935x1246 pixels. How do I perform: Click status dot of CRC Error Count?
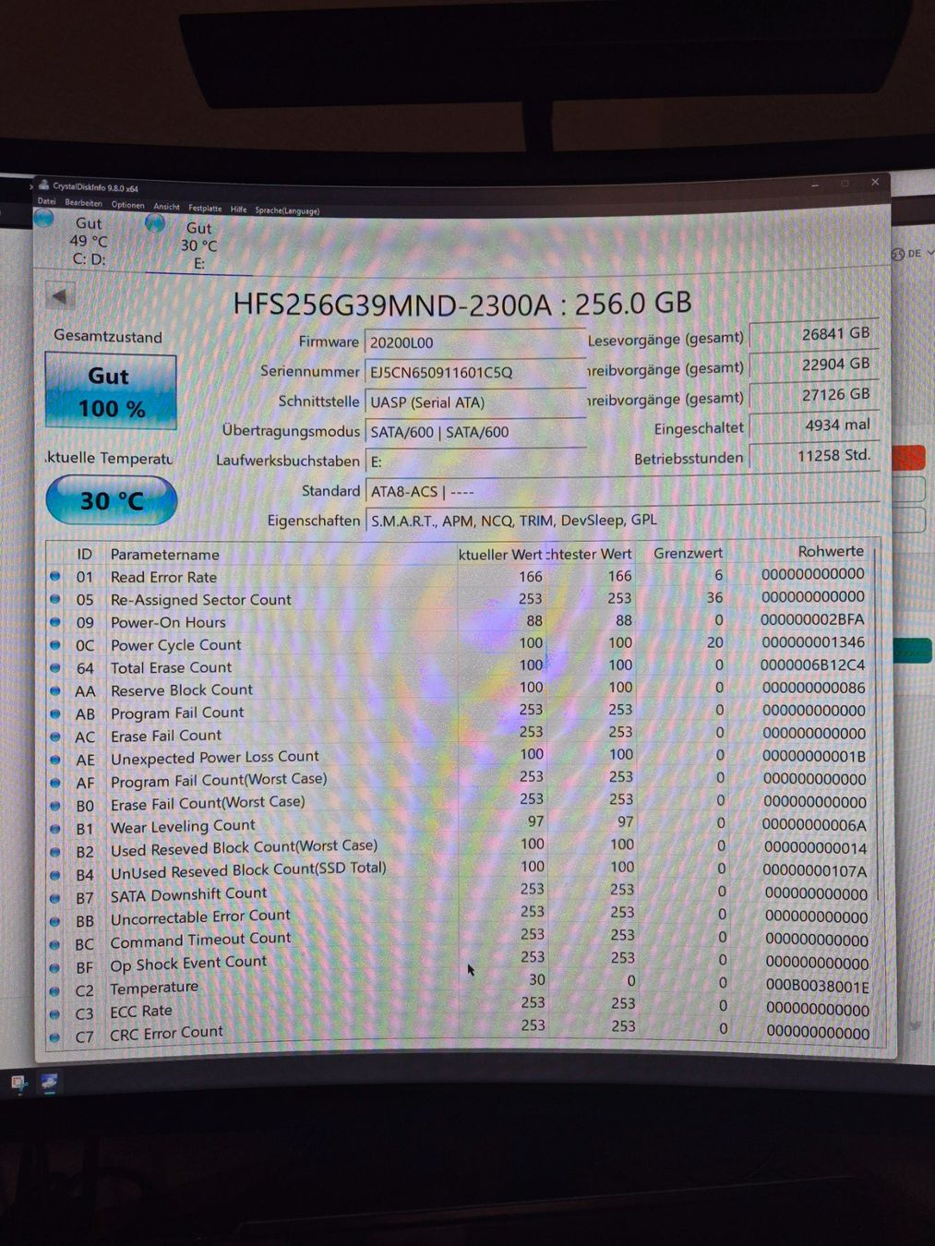click(54, 1037)
